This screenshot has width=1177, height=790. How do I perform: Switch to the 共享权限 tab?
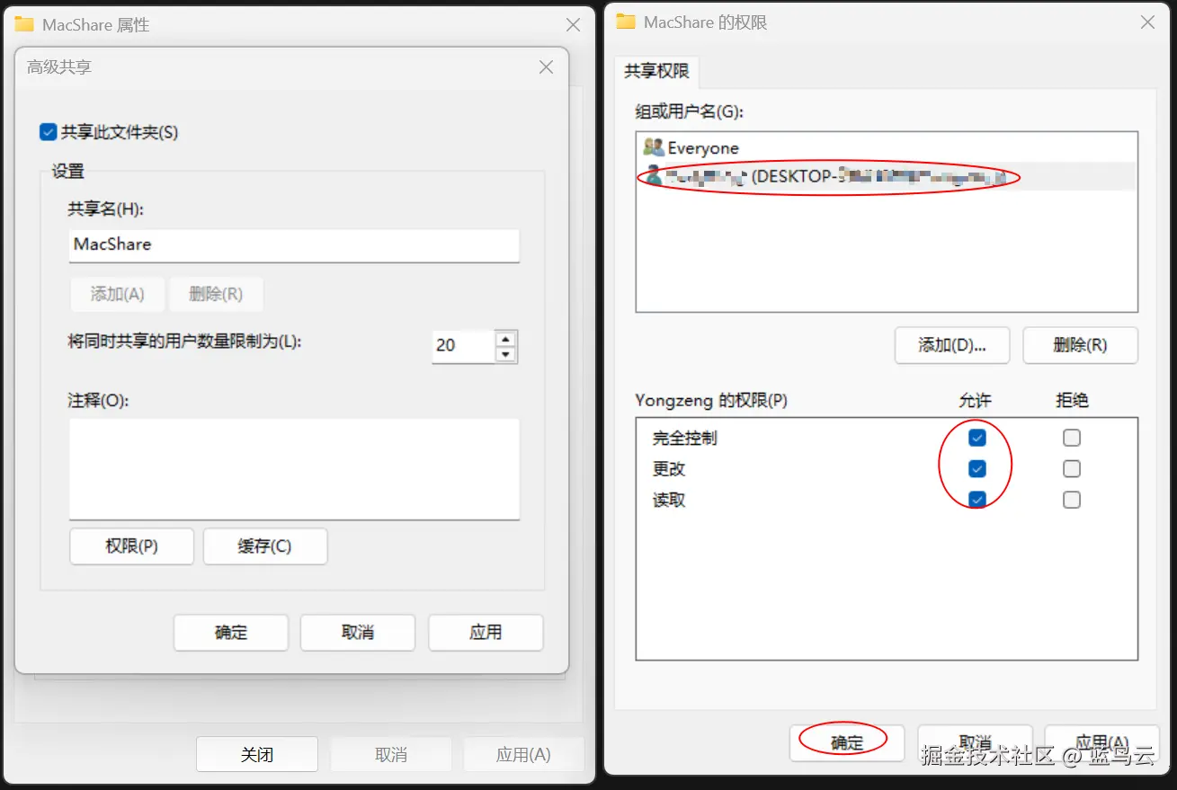pyautogui.click(x=657, y=72)
